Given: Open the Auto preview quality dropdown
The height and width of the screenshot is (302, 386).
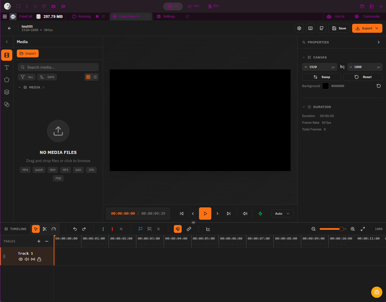Looking at the screenshot, I should tap(282, 214).
